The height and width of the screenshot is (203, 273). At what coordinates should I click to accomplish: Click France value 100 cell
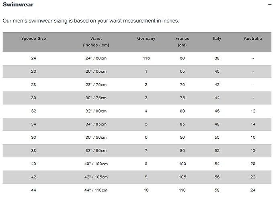click(x=182, y=164)
